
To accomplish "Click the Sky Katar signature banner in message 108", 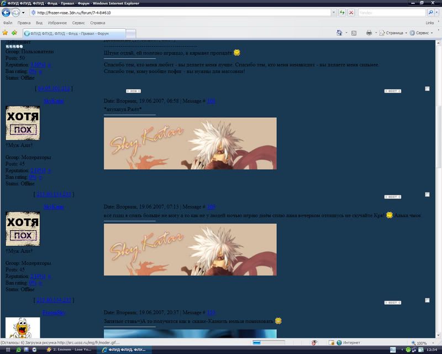I will (190, 143).
